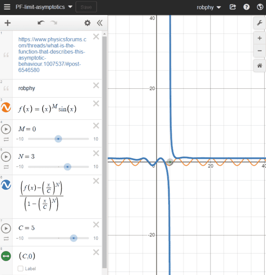Viewport: 266px width, 275px height.
Task: Open the PF-limit-asymptotics graph title dropdown
Action: tap(44, 7)
